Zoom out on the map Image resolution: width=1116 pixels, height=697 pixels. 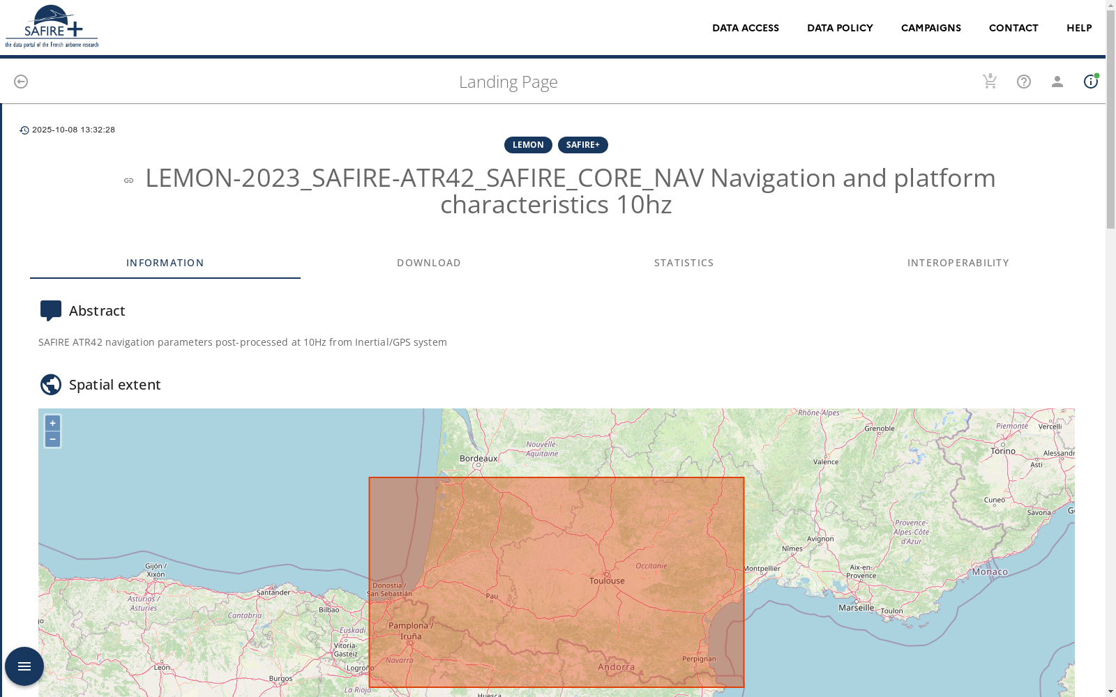pos(52,439)
